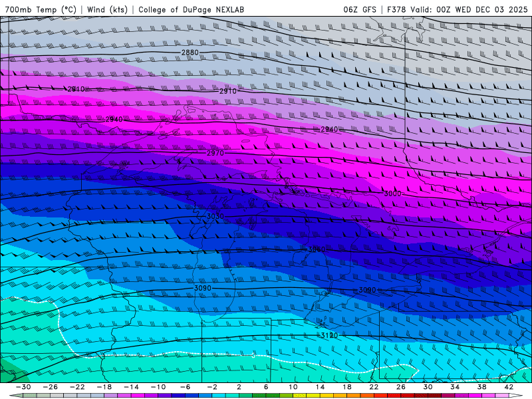532x399 pixels.
Task: Select the 38 value on the temperature scale
Action: pyautogui.click(x=481, y=387)
